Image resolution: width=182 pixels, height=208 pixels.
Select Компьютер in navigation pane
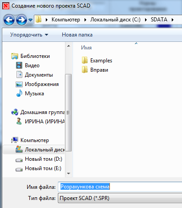click(35, 140)
